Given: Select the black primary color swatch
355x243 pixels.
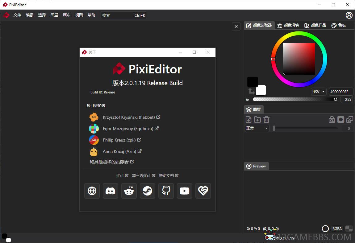Looking at the screenshot, I should point(253,82).
